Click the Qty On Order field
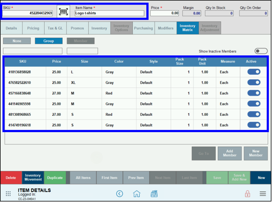The width and height of the screenshot is (272, 202). 253,13
